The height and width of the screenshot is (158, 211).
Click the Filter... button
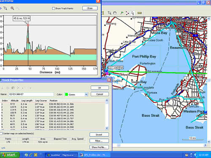click(99, 141)
